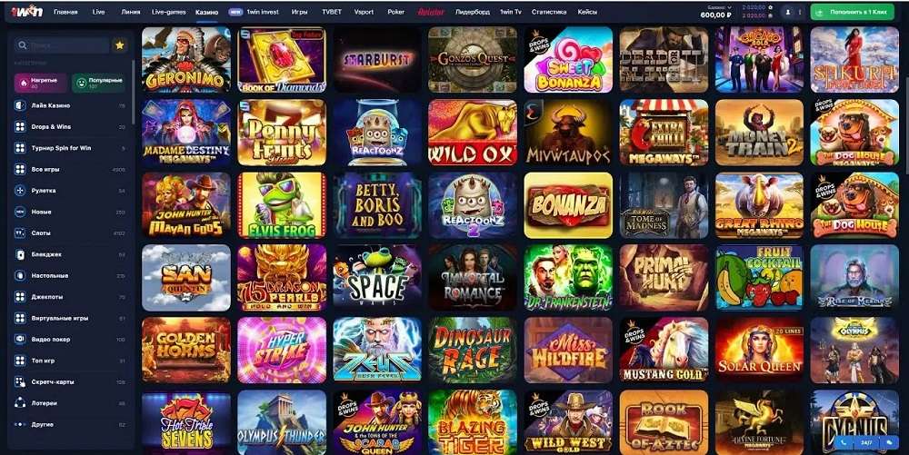Click the 1win logo

point(26,11)
